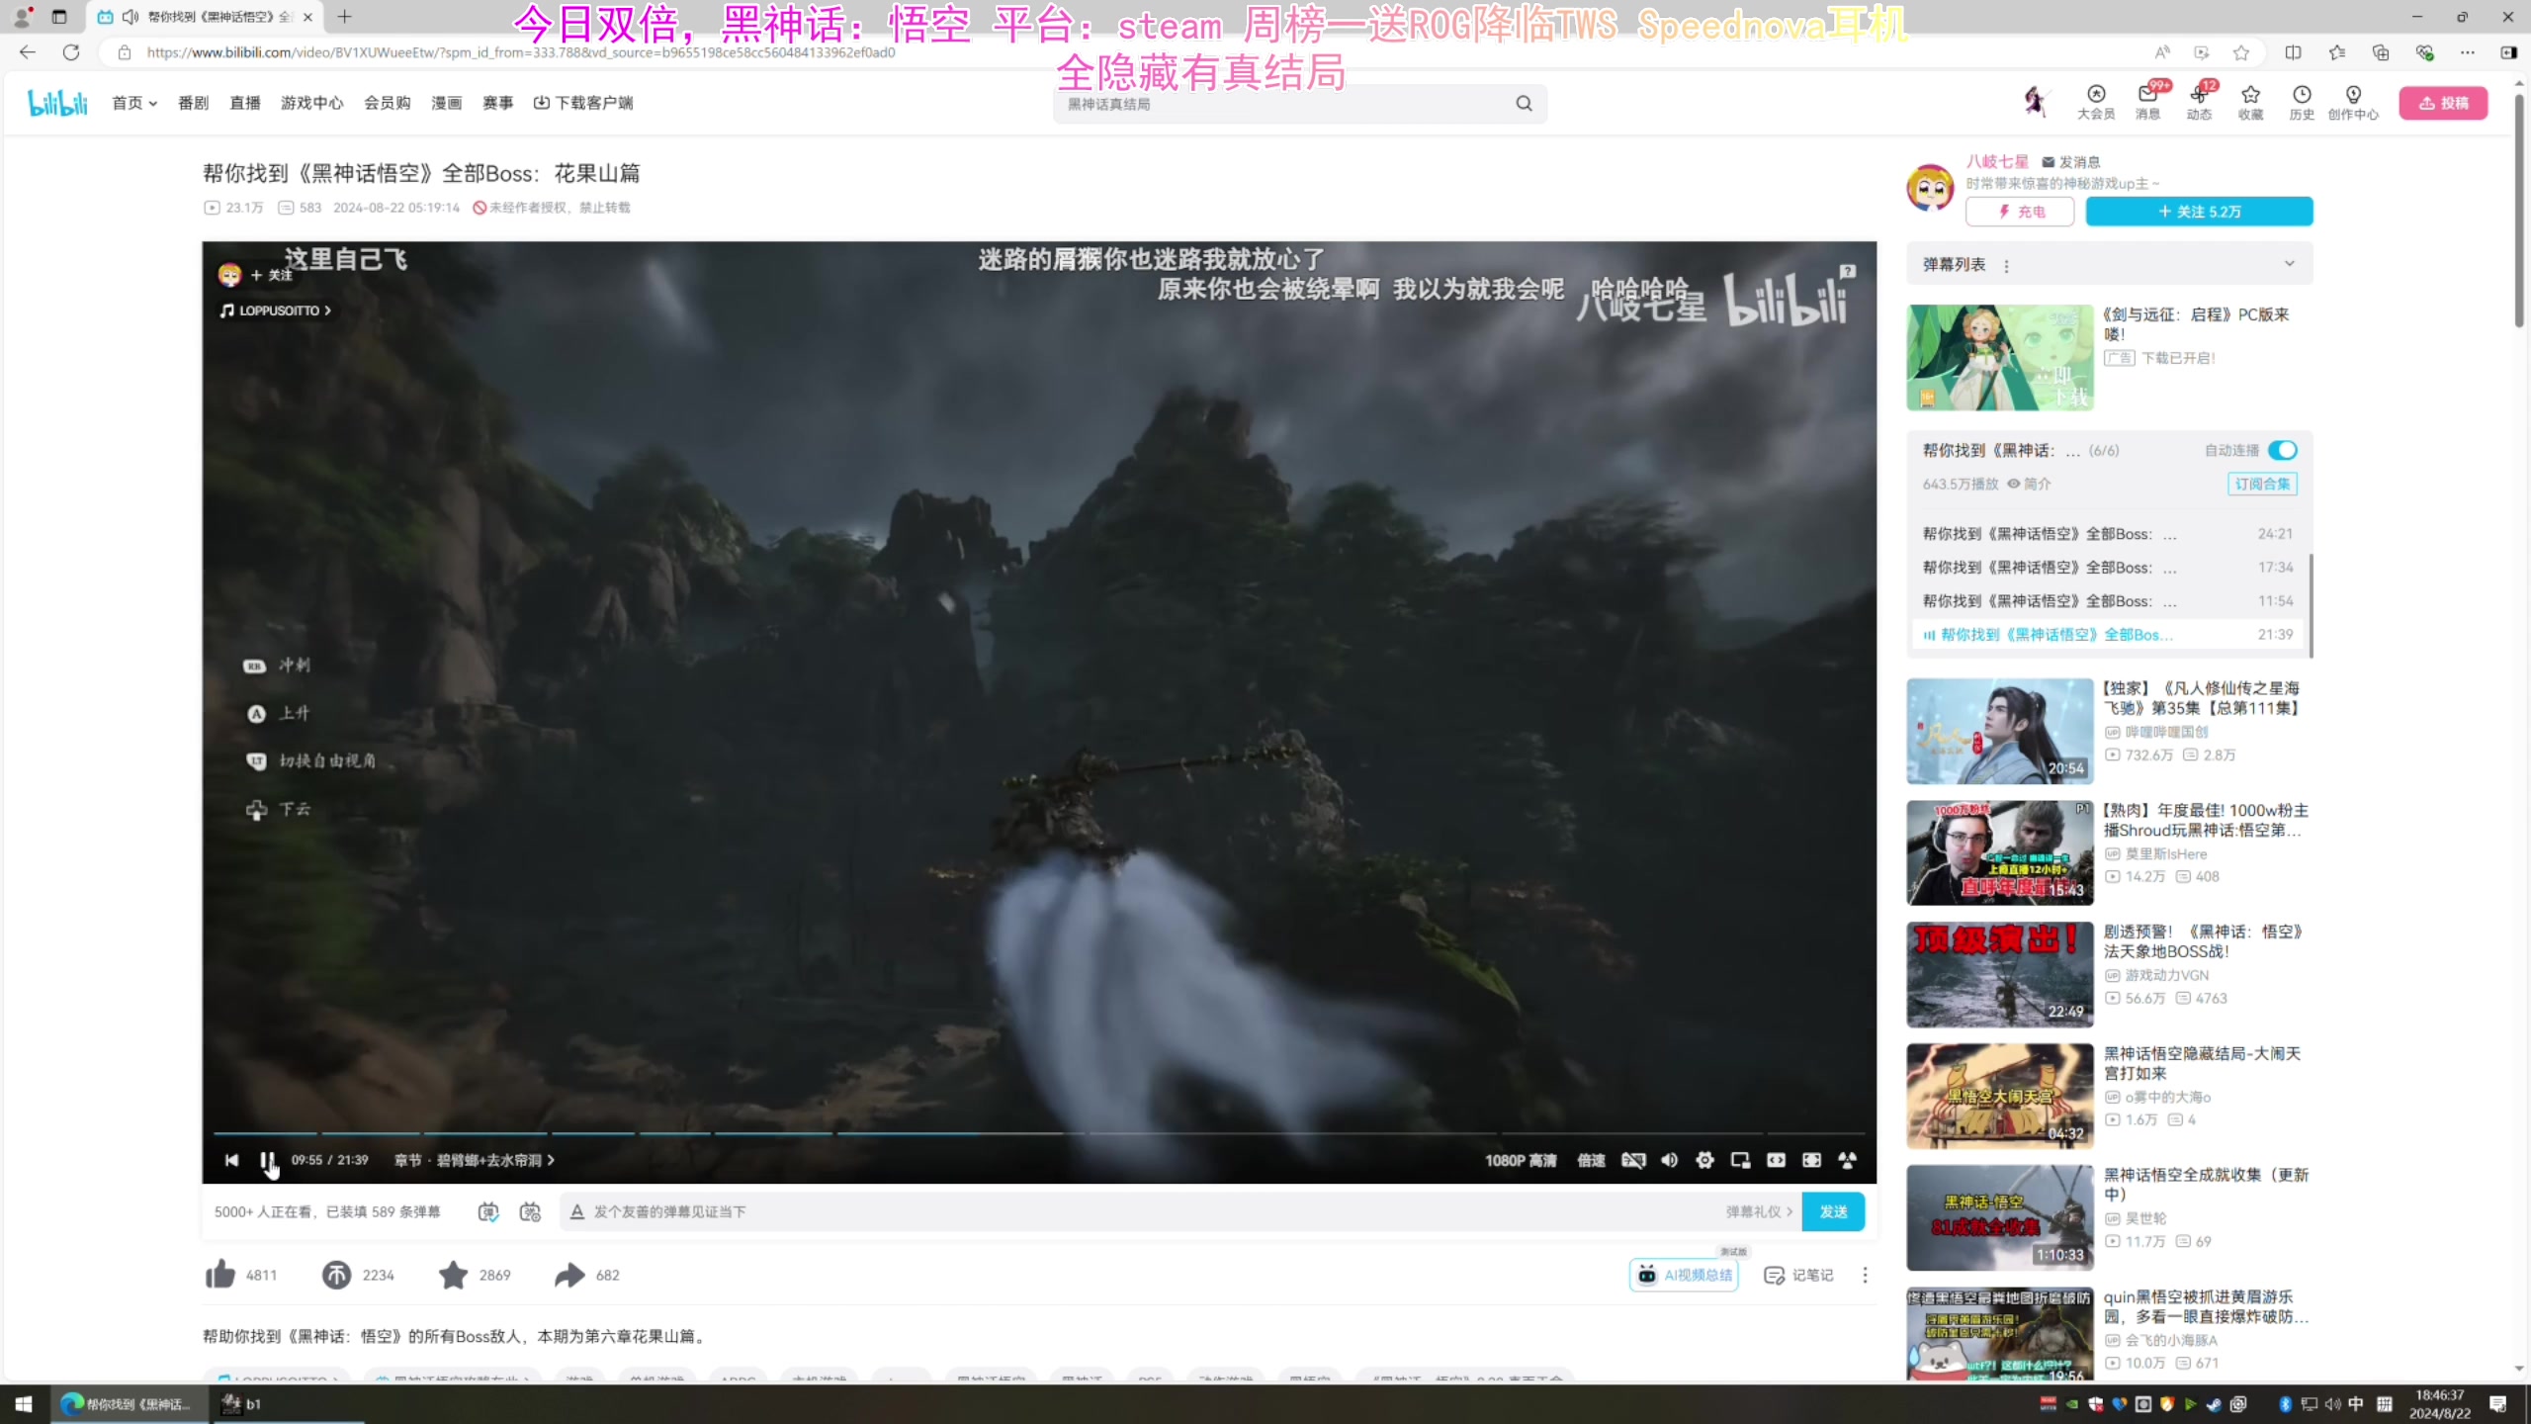
Task: Open the three-dot more menu under the player
Action: 1865,1275
